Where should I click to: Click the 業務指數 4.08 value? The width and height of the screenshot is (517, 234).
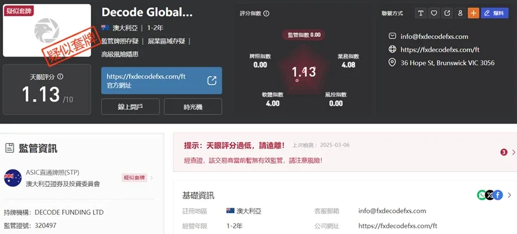348,65
